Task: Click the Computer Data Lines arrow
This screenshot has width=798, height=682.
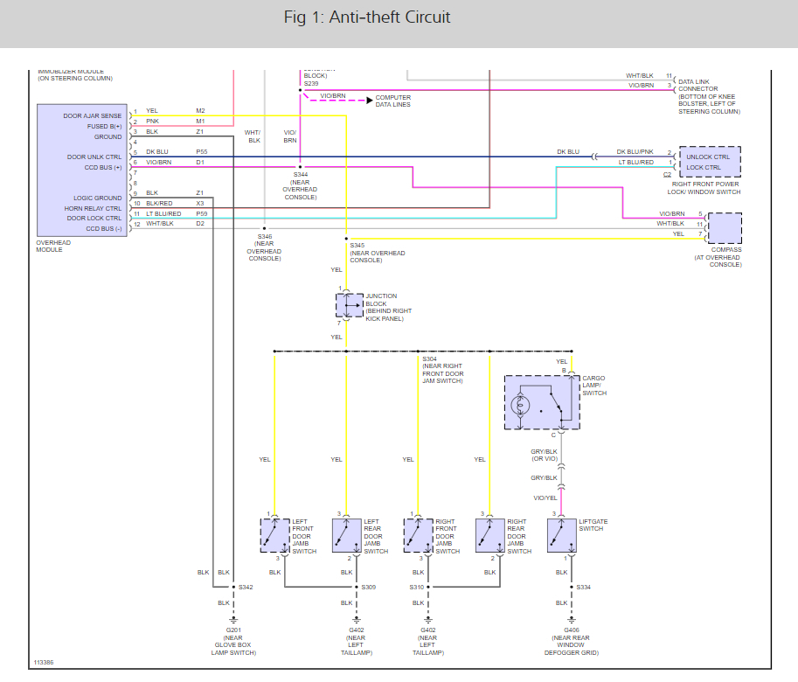Action: coord(370,101)
